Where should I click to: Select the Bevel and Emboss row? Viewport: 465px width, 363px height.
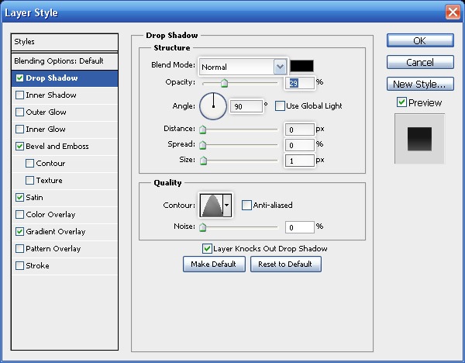point(64,147)
